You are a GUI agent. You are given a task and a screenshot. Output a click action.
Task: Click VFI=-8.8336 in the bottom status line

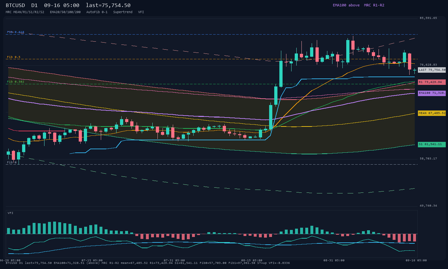(278, 263)
